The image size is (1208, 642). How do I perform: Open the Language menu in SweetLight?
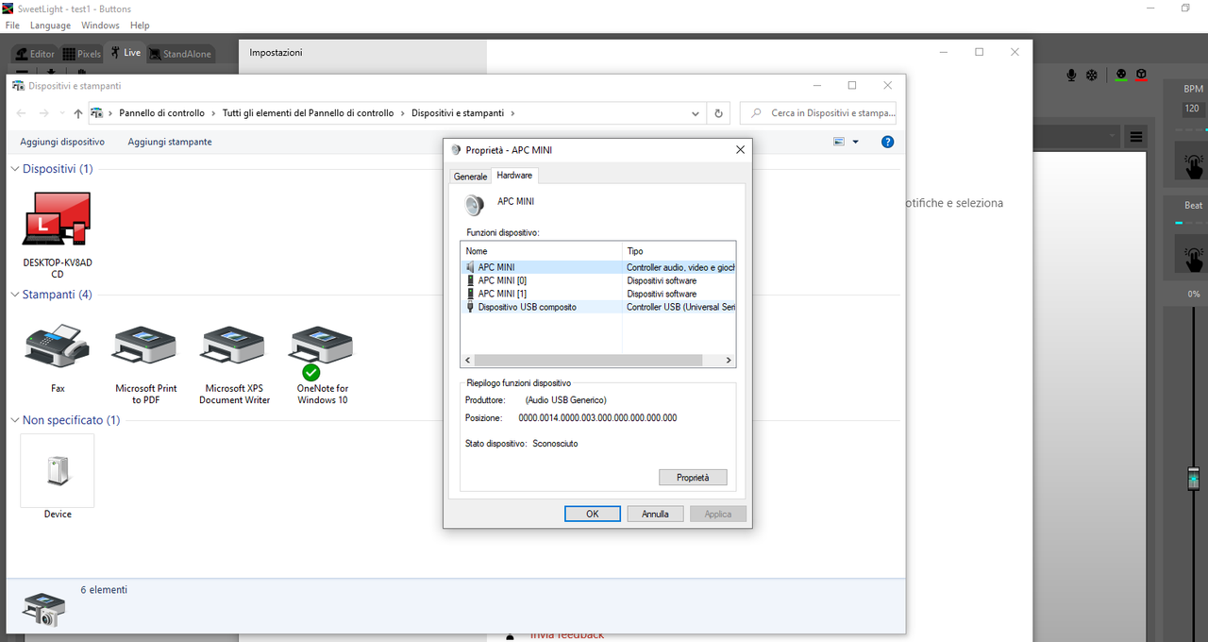point(50,25)
